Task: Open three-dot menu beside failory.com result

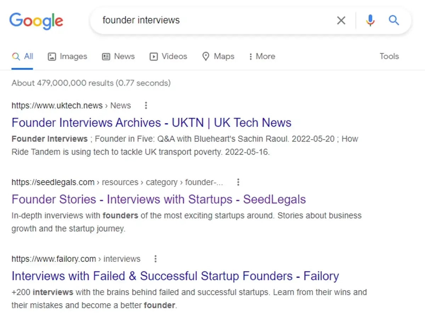Action: click(155, 259)
